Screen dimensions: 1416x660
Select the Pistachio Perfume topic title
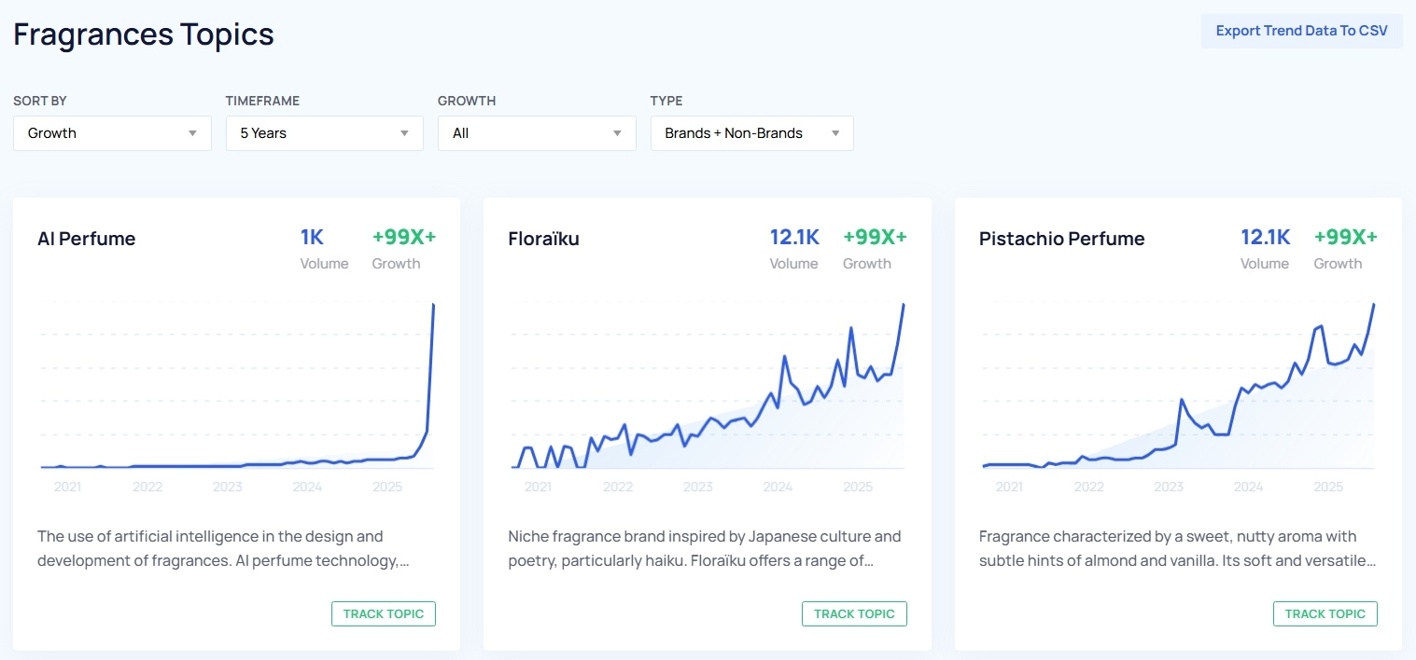pos(1061,240)
